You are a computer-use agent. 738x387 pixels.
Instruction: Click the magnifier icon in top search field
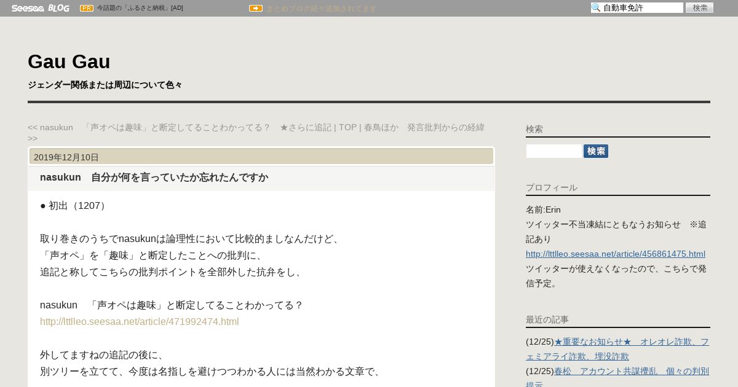click(596, 8)
